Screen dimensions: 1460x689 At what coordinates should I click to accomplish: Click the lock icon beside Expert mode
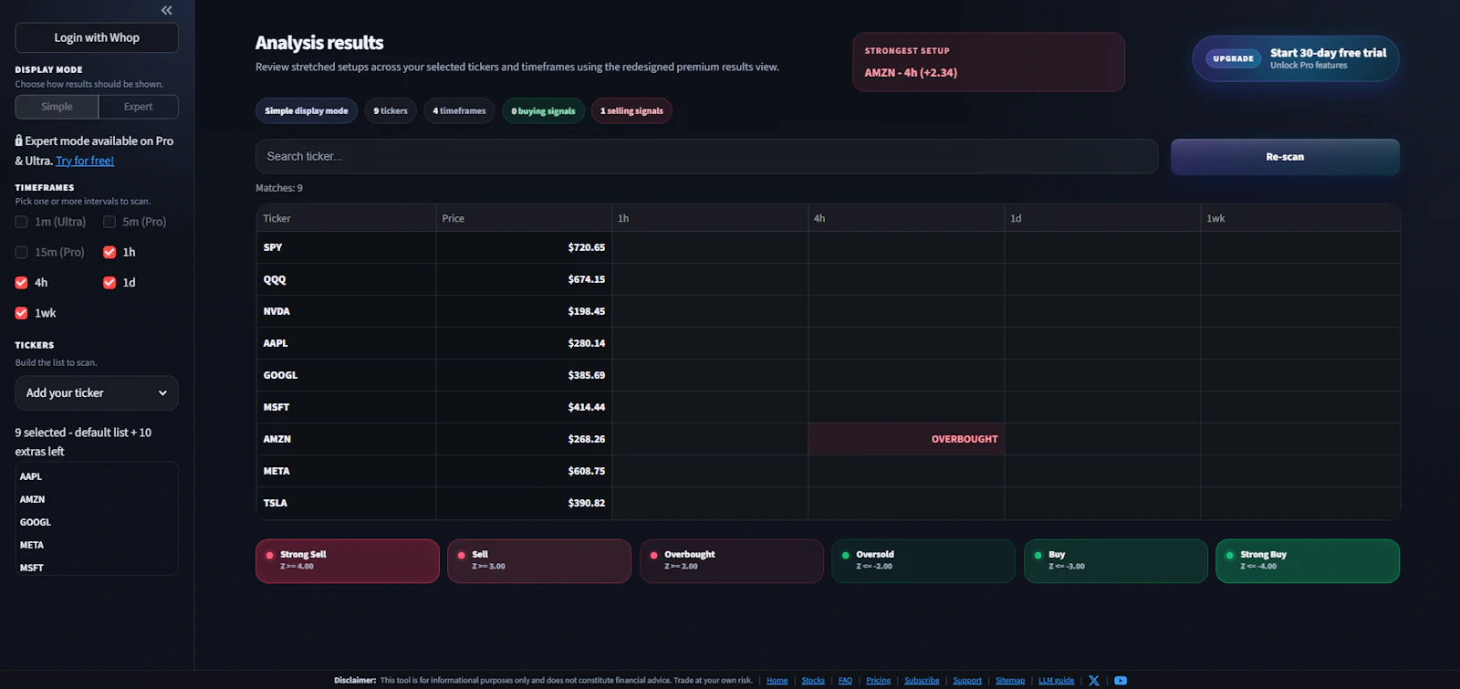18,141
